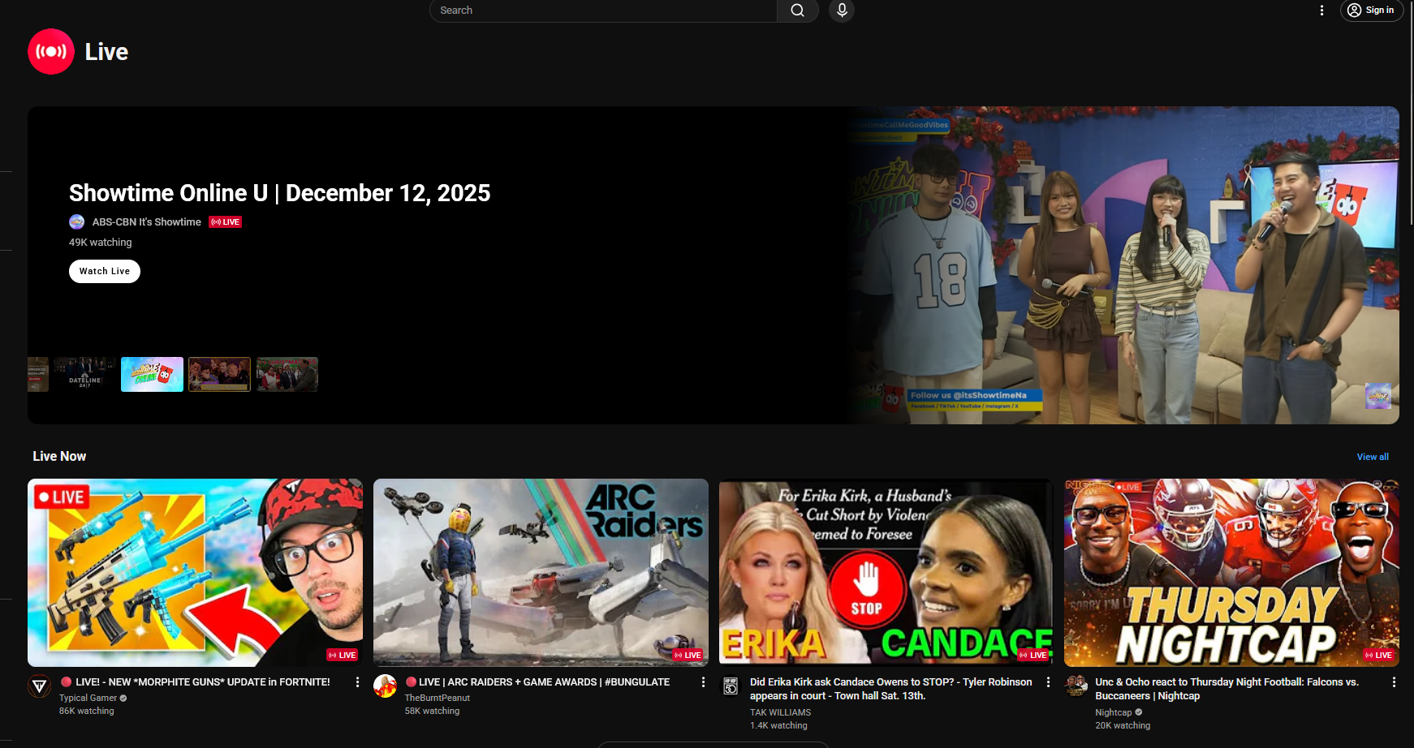Image resolution: width=1414 pixels, height=748 pixels.
Task: Click the magnifying glass search button
Action: tap(798, 11)
